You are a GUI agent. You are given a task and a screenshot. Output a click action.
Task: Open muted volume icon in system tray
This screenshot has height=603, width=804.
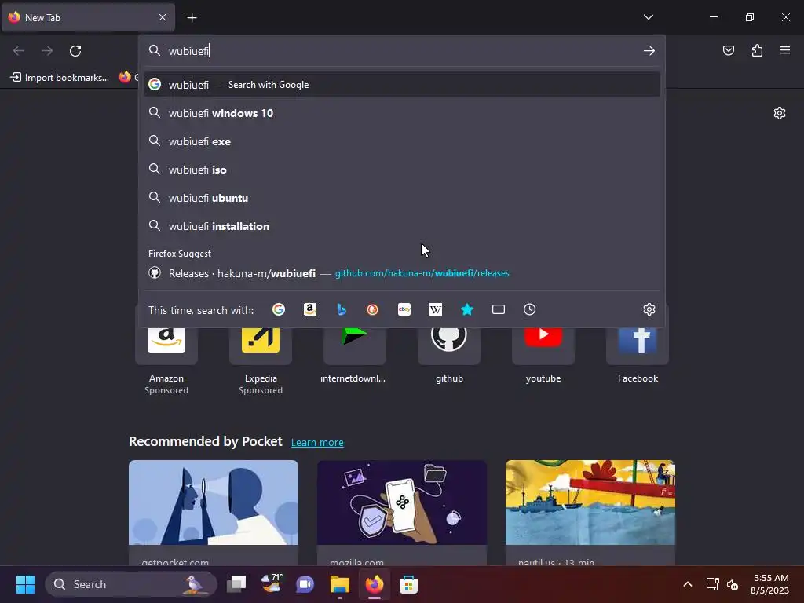(733, 584)
